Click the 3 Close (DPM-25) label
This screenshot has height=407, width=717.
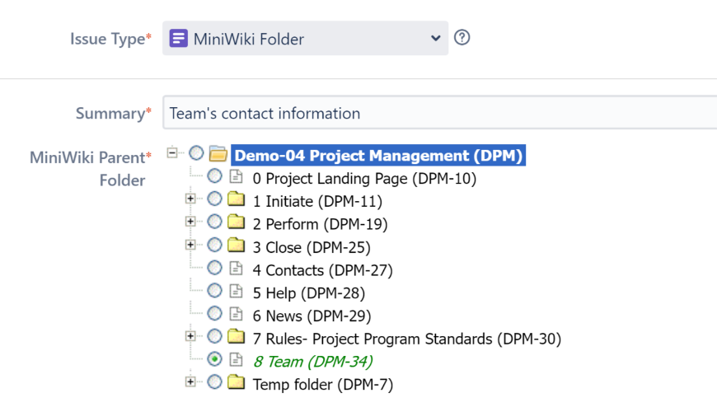[x=312, y=247]
